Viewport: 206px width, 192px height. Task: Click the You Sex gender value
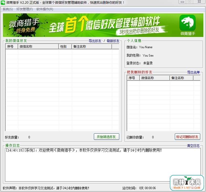tap(148, 56)
